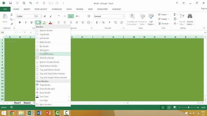The height and width of the screenshot is (116, 207).
Task: Select All Borders from the menu
Action: coord(53,50)
